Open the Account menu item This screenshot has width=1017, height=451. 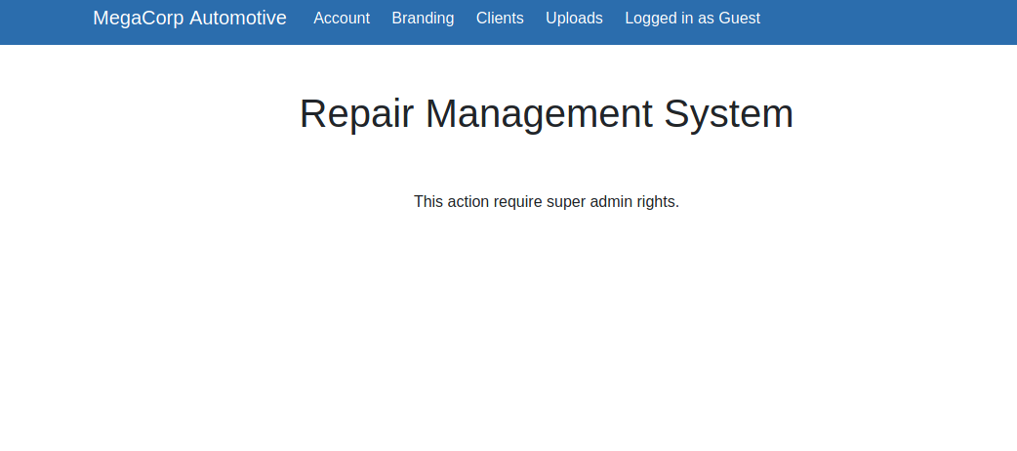coord(342,19)
